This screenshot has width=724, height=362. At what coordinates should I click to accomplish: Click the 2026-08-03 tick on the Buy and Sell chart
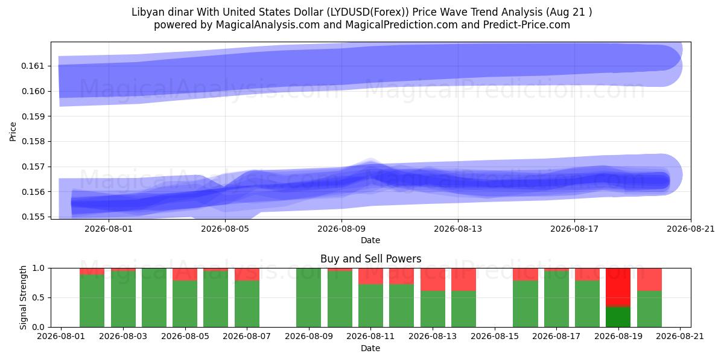tap(123, 337)
